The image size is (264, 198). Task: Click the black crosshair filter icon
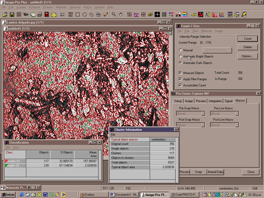click(x=157, y=15)
